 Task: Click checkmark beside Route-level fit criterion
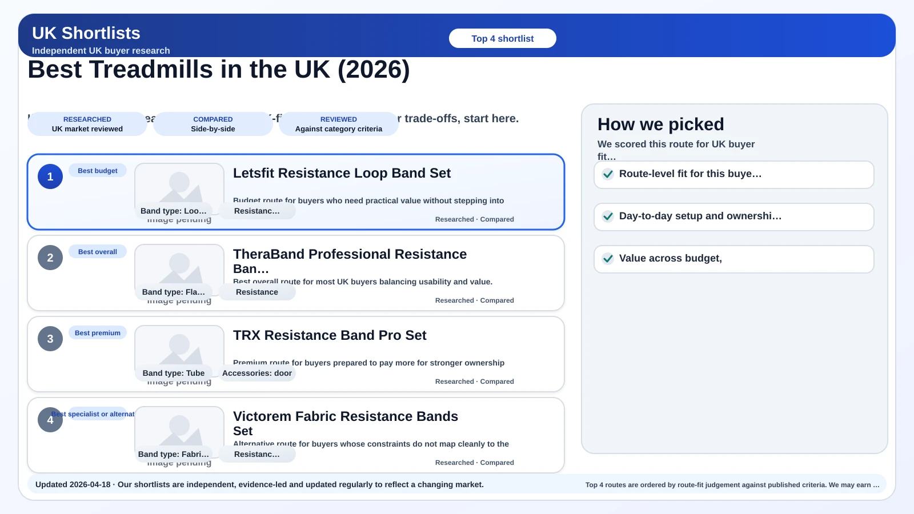(608, 174)
